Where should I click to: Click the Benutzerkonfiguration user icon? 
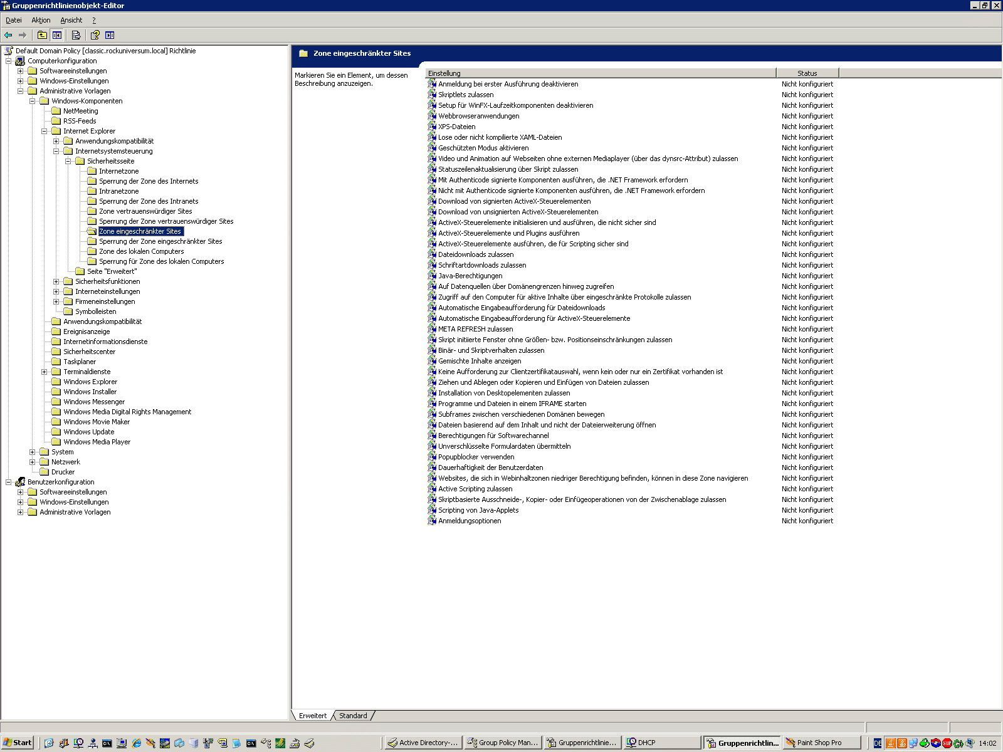pyautogui.click(x=20, y=482)
